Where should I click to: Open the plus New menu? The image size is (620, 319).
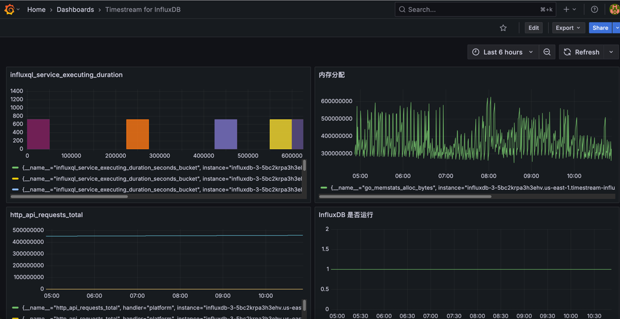(570, 10)
